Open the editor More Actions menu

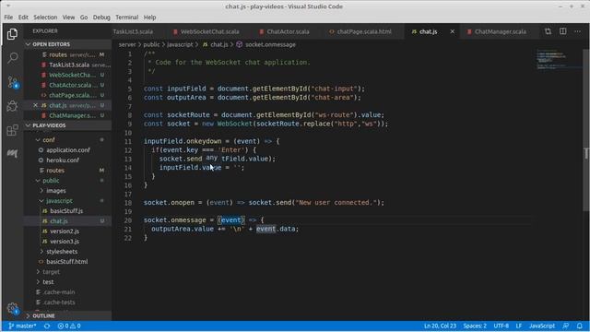pos(578,31)
